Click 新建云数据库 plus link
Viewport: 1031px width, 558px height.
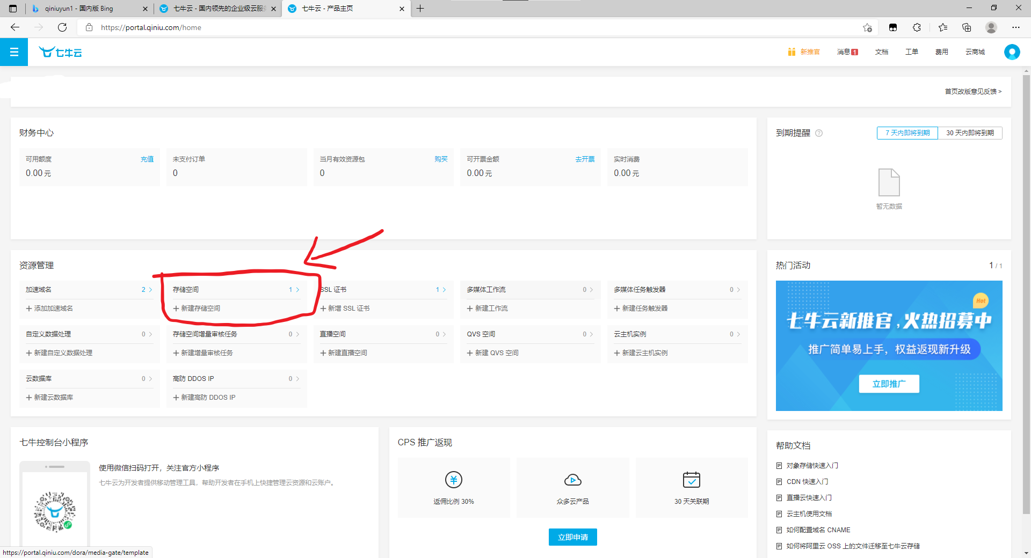tap(49, 398)
